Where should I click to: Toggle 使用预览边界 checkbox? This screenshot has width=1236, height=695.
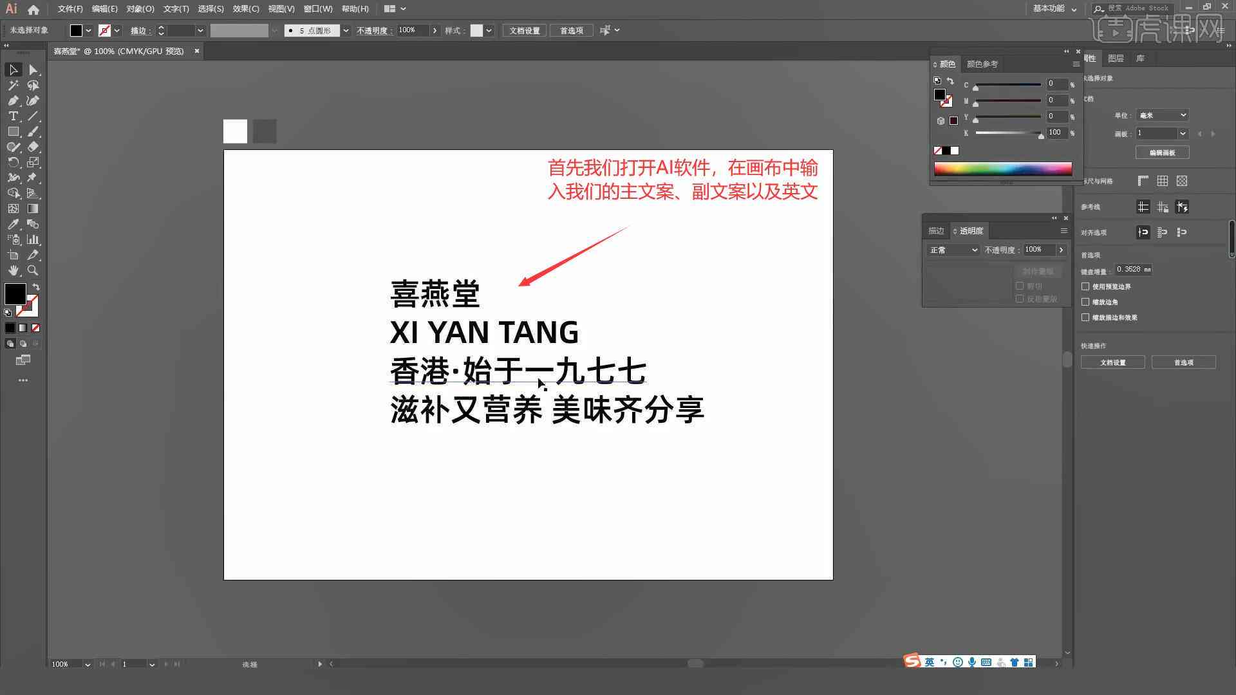[x=1086, y=286]
